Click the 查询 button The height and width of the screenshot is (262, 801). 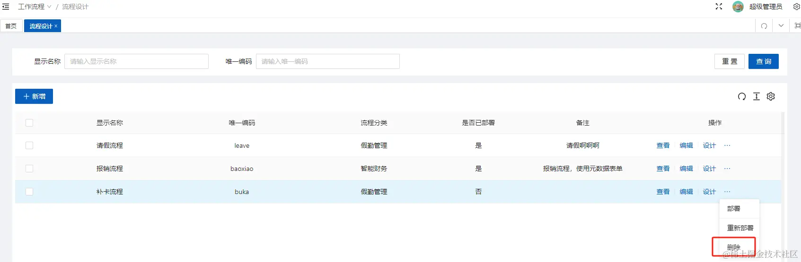764,61
